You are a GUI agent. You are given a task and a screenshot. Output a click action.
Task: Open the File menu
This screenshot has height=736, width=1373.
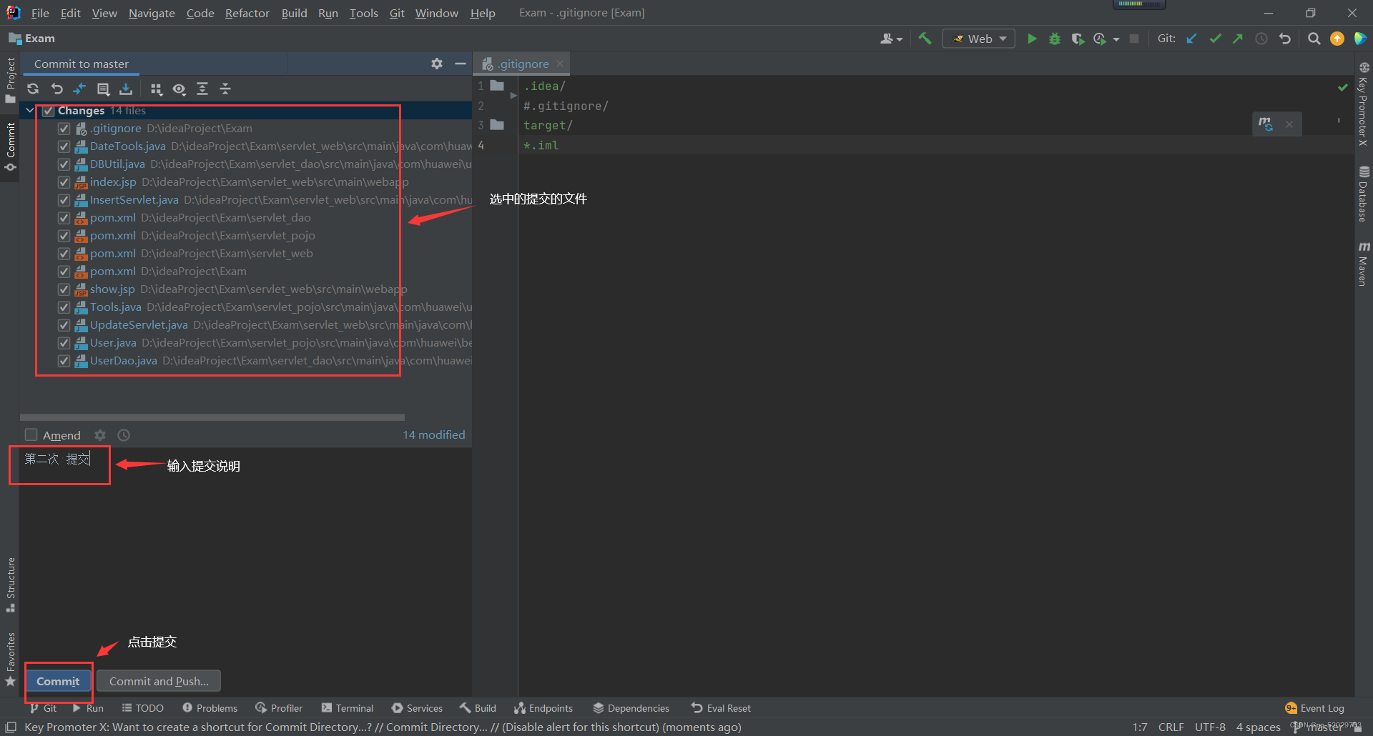click(x=40, y=13)
